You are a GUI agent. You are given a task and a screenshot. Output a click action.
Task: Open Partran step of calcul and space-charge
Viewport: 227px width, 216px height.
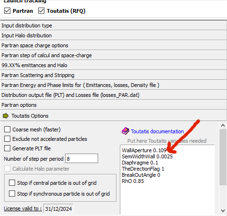click(x=113, y=55)
